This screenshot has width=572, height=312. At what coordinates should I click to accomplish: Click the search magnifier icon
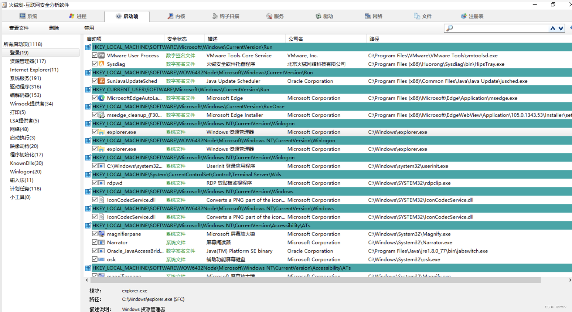coord(449,28)
